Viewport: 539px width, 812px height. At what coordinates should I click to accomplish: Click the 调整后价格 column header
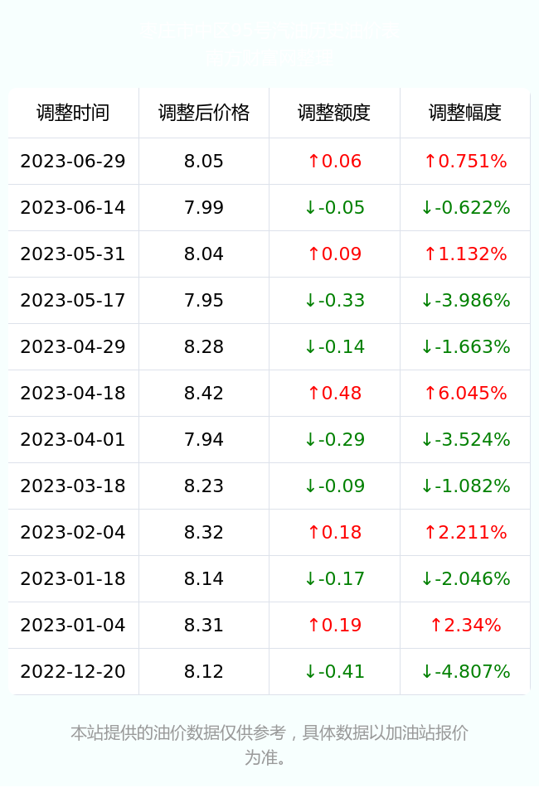tap(204, 113)
